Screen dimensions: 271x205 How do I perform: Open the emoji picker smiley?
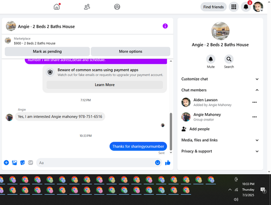tap(158, 163)
